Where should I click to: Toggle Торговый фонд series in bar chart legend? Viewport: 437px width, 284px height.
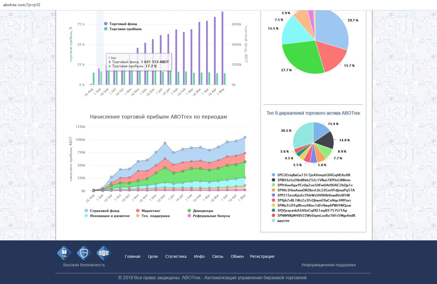pos(121,24)
